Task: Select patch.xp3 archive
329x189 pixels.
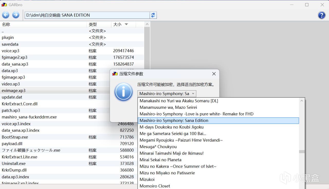Action: pyautogui.click(x=55, y=110)
